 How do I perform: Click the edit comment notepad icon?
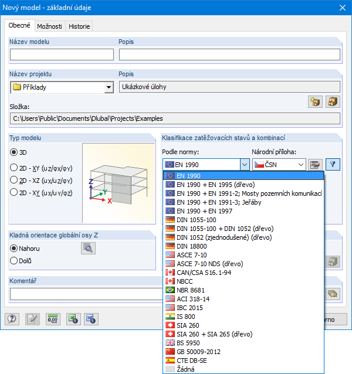coord(32,319)
